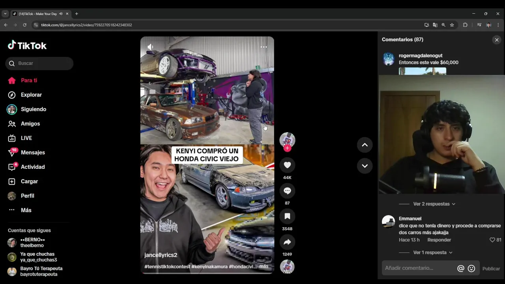Screen dimensions: 505x284
Task: Click the Chrome profile avatar
Action: (x=488, y=25)
